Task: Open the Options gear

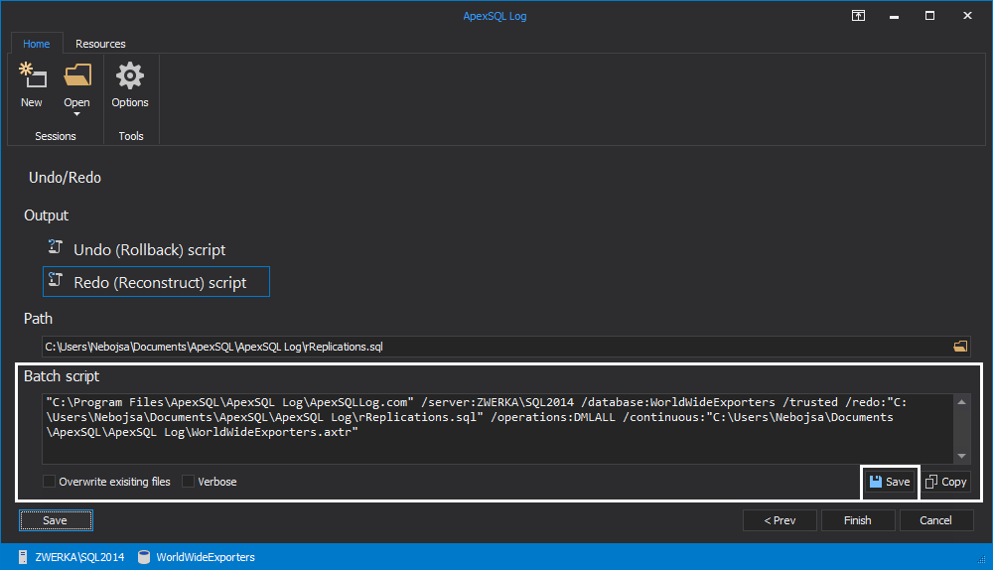Action: point(130,84)
